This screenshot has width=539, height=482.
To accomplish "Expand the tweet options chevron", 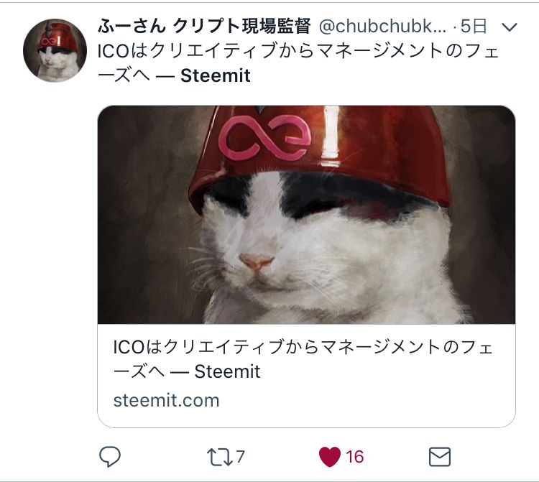I will click(x=510, y=27).
